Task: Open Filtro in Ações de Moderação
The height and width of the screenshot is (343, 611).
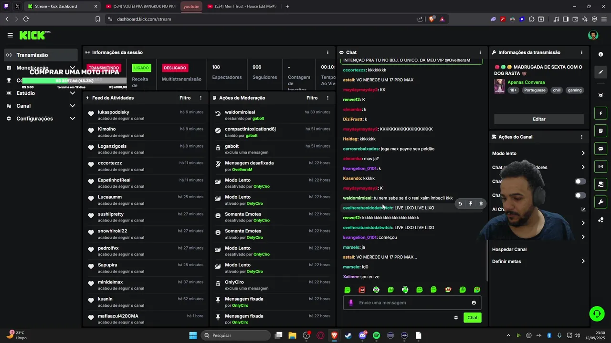Action: [x=312, y=98]
